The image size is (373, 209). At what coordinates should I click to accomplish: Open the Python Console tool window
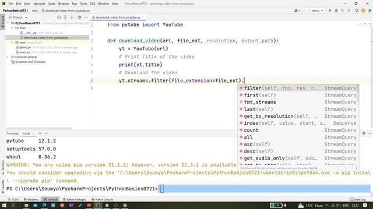point(102,200)
